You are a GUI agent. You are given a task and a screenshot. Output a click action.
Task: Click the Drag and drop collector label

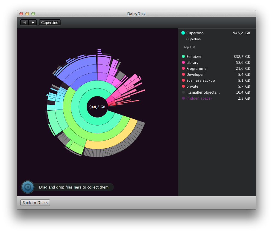pos(74,187)
